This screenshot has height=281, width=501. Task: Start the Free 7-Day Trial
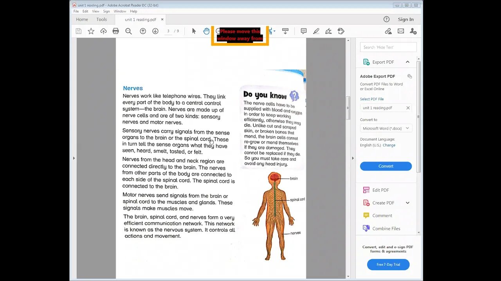coord(388,265)
